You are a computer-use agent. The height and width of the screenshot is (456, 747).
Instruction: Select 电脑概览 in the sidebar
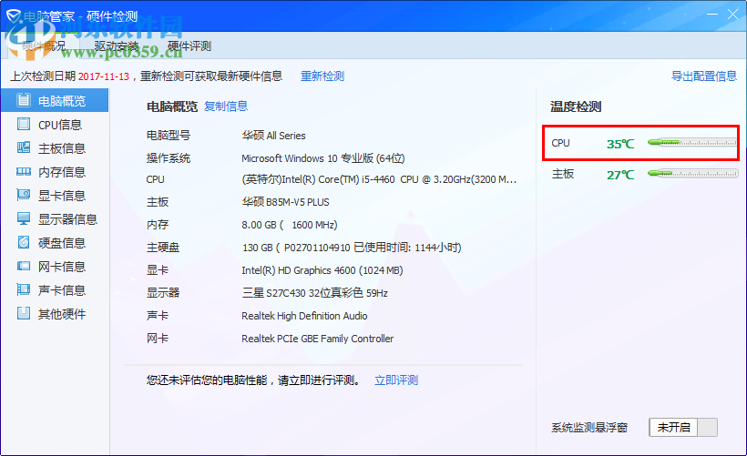pyautogui.click(x=55, y=101)
